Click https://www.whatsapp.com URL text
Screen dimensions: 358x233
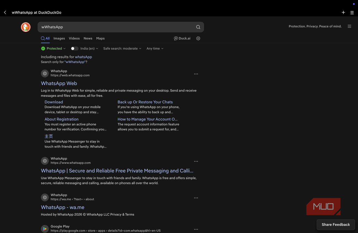point(71,163)
